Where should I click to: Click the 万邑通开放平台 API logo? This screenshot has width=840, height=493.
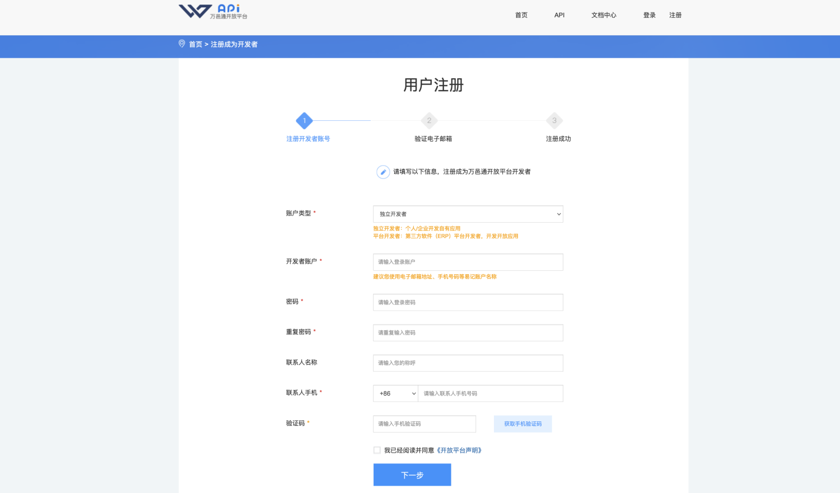click(x=212, y=12)
